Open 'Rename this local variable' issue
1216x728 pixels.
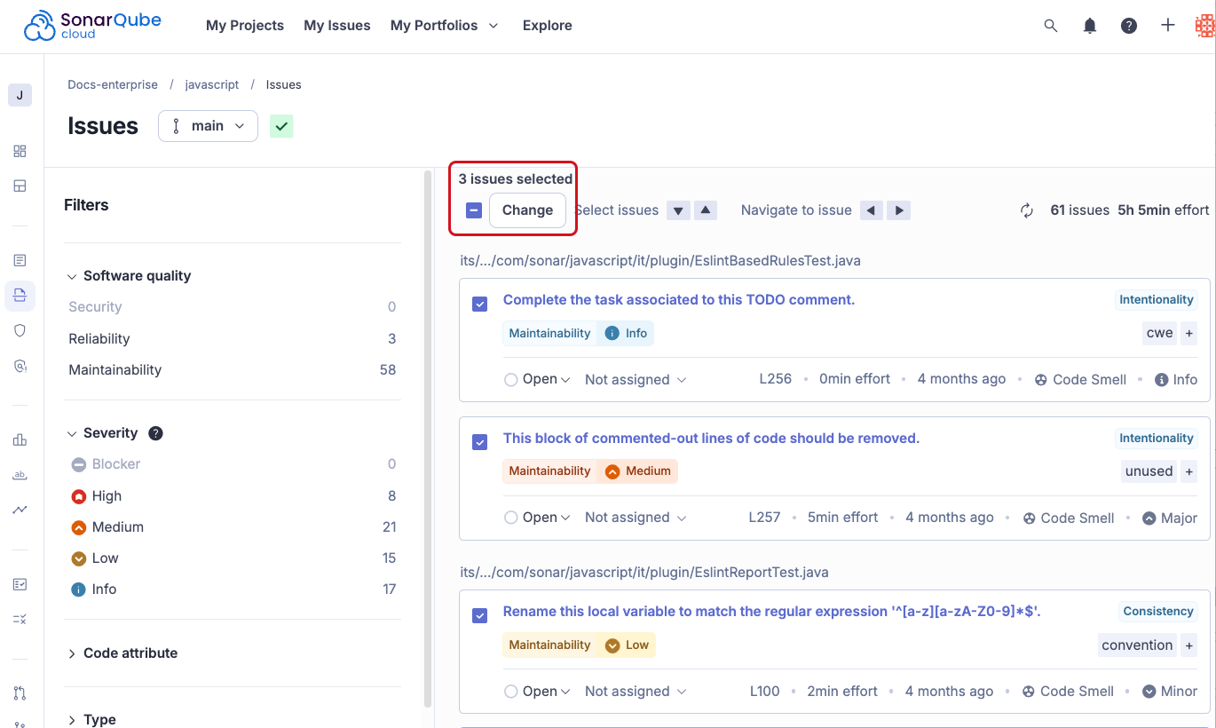(x=771, y=612)
